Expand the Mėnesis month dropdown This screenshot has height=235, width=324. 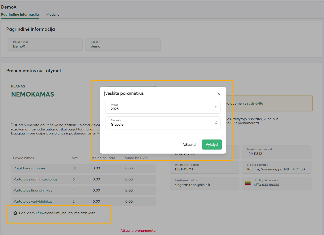163,123
